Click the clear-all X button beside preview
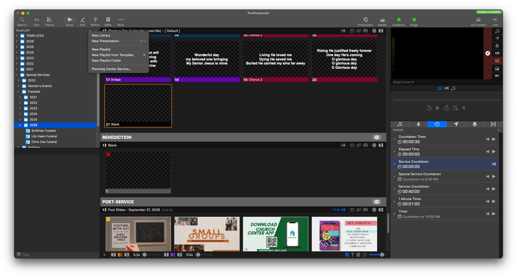Screen dimensions: 517x277 coord(487,53)
